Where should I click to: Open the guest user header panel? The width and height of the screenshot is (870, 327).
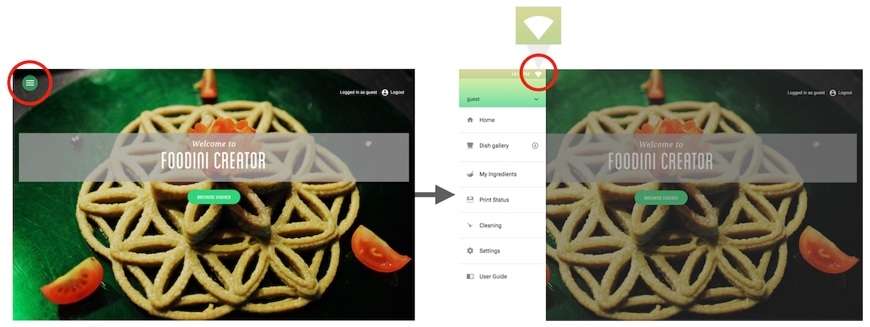pos(502,94)
